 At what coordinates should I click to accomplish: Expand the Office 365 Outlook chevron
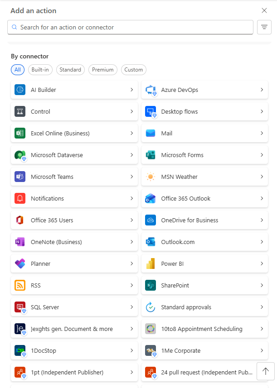[x=262, y=198]
